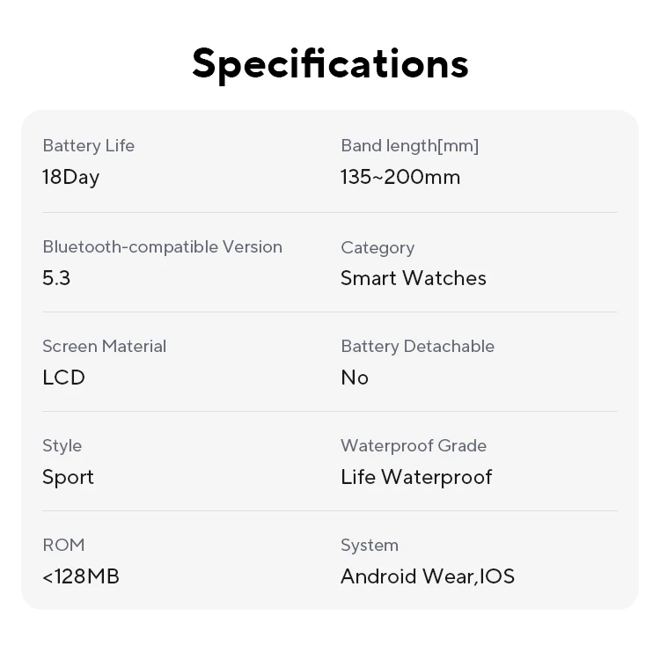
Task: Click the Smart Watches value
Action: tap(413, 278)
